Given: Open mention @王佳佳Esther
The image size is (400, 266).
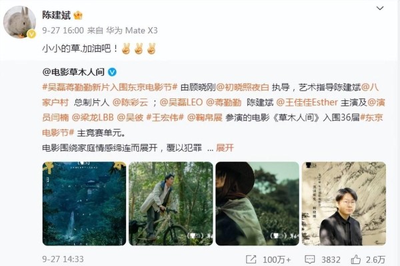Looking at the screenshot, I should 307,102.
